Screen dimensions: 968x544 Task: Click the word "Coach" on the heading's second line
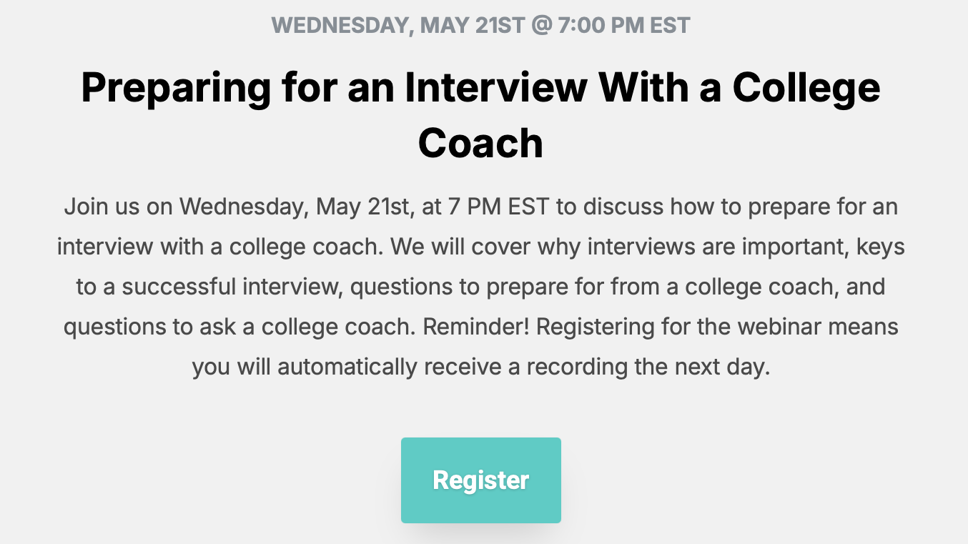tap(480, 143)
